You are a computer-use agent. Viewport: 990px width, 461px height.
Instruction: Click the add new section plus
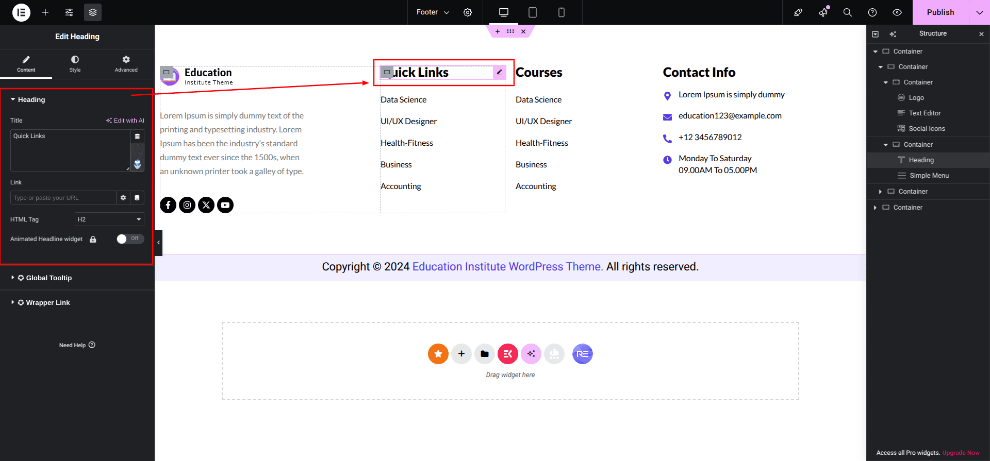click(461, 354)
